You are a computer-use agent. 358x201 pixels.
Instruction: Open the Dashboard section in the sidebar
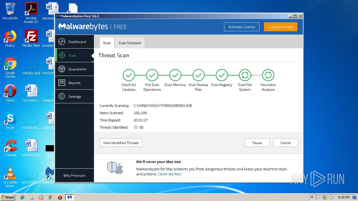pyautogui.click(x=74, y=42)
